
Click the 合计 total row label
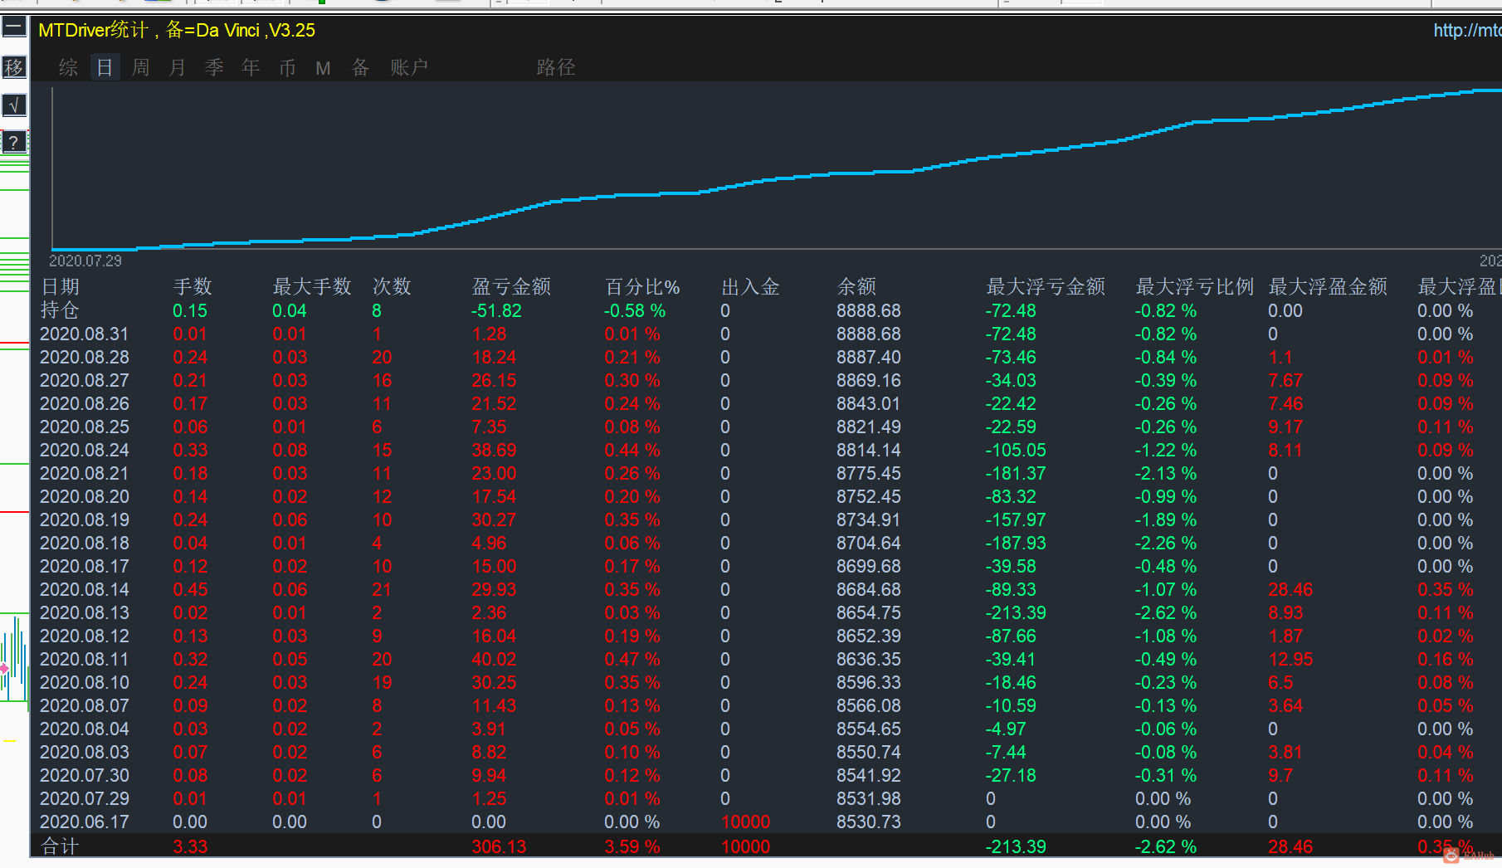tap(61, 846)
